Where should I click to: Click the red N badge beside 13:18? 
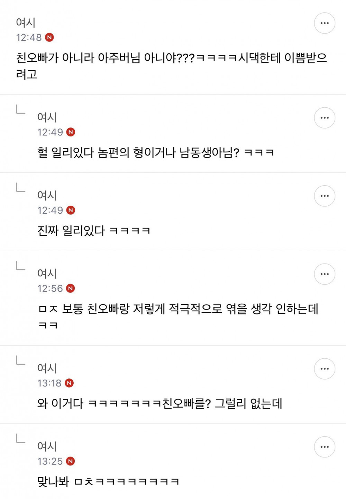(x=69, y=383)
